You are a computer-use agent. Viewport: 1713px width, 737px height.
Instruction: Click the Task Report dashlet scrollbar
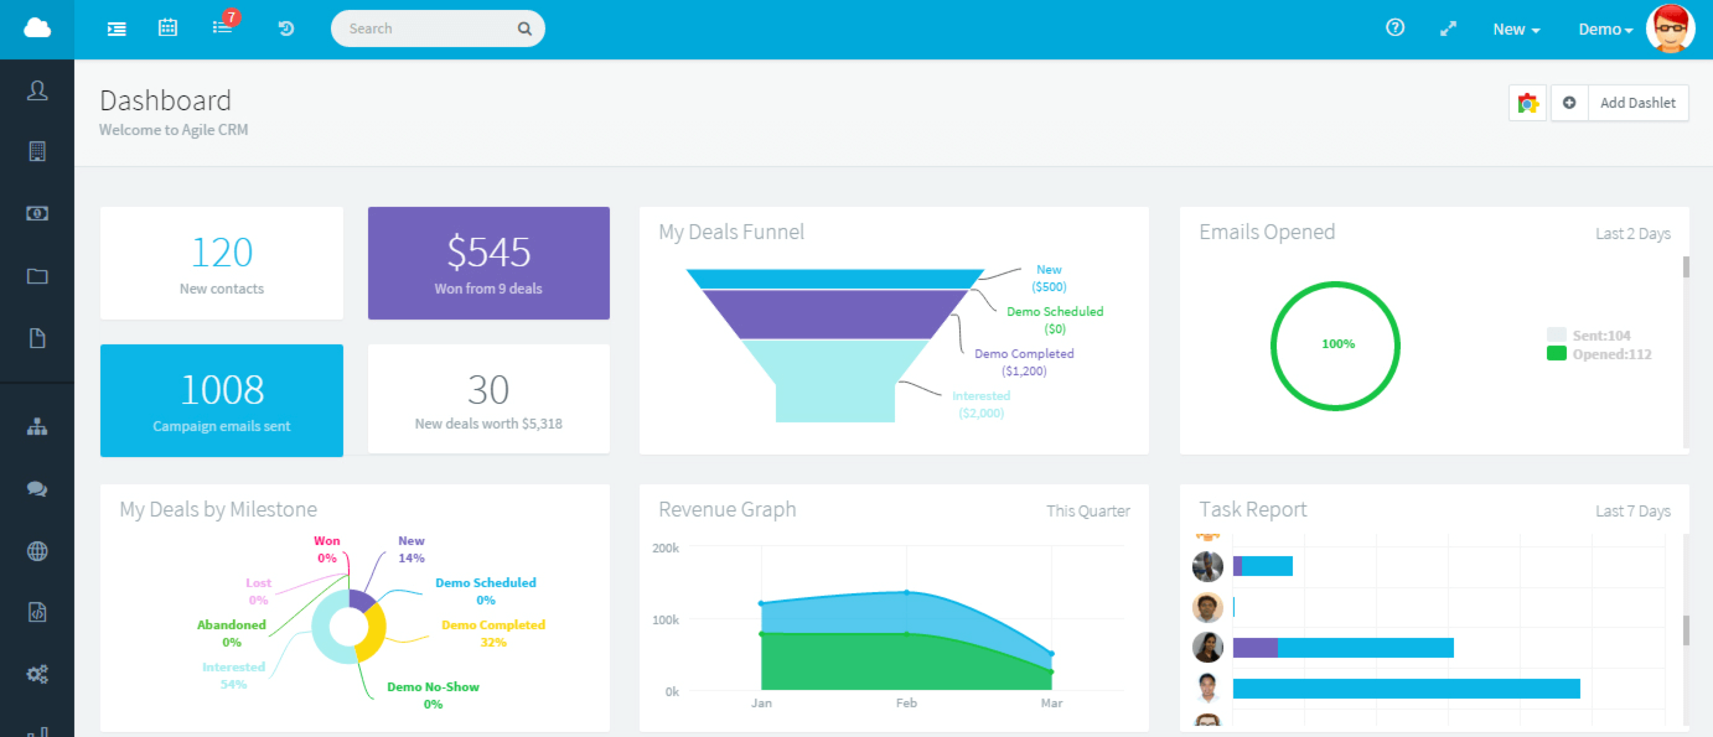coord(1686,630)
